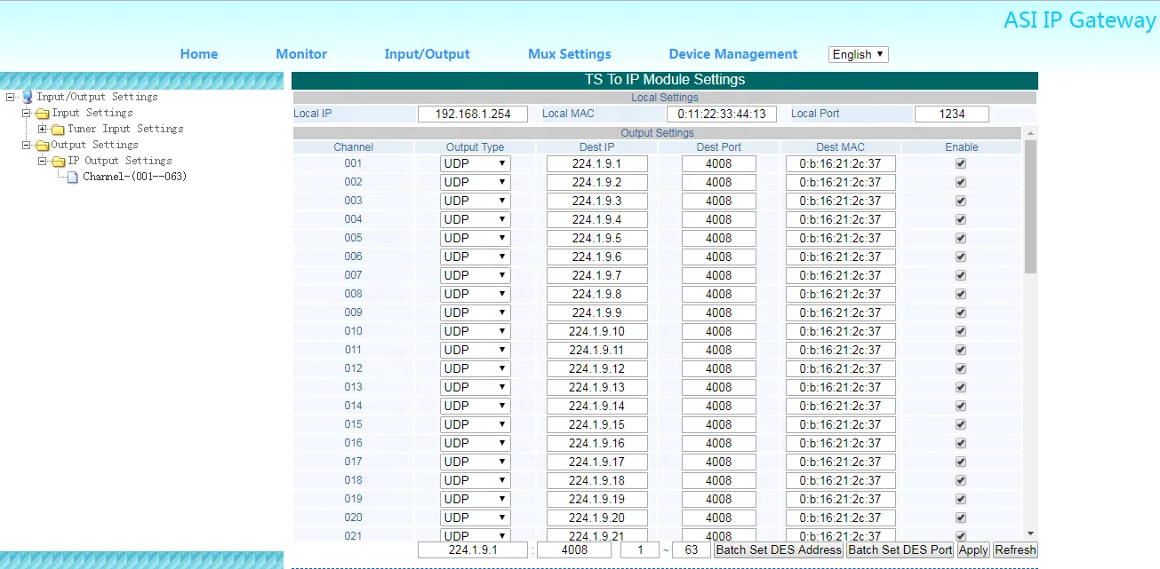Click the IP Output Settings folder icon
Viewport: 1160px width, 569px height.
(58, 162)
